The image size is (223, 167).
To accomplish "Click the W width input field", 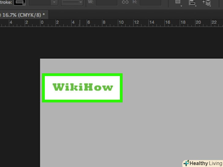I will tap(107, 2).
